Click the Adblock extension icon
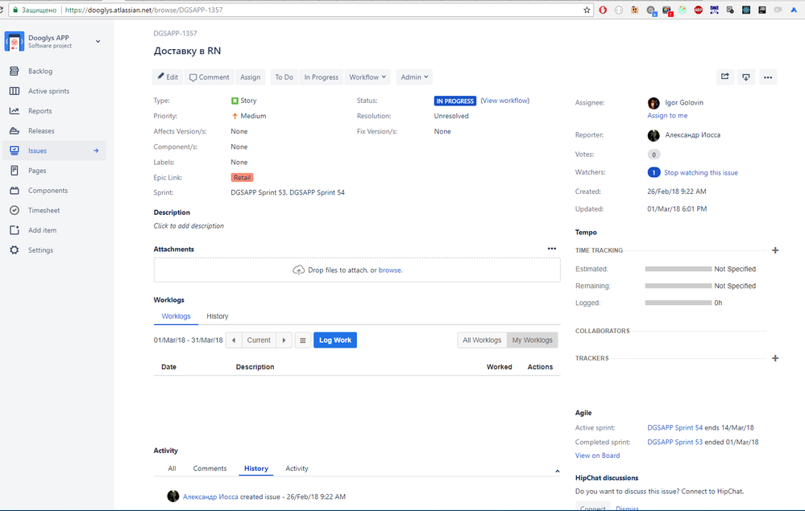The width and height of the screenshot is (805, 511). coord(698,10)
